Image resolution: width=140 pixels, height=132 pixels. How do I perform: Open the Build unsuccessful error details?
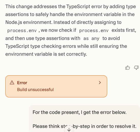(35, 90)
